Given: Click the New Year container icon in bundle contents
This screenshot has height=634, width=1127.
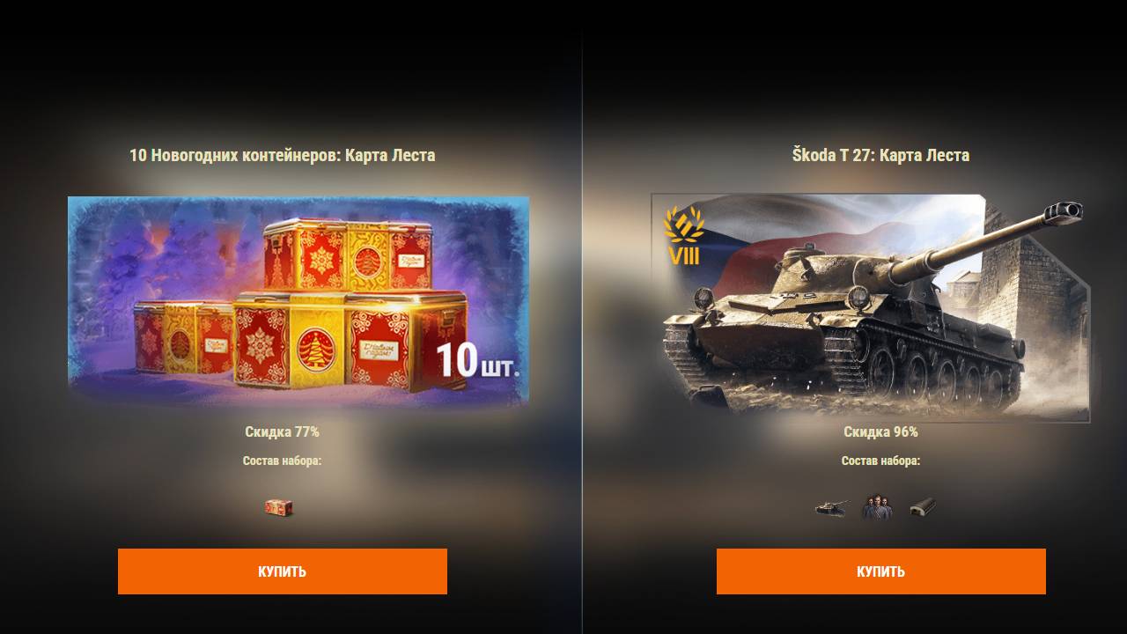Looking at the screenshot, I should (278, 507).
